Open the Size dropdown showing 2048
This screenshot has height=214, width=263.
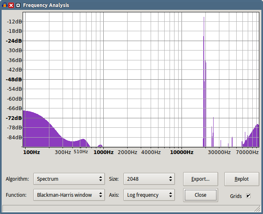point(149,179)
